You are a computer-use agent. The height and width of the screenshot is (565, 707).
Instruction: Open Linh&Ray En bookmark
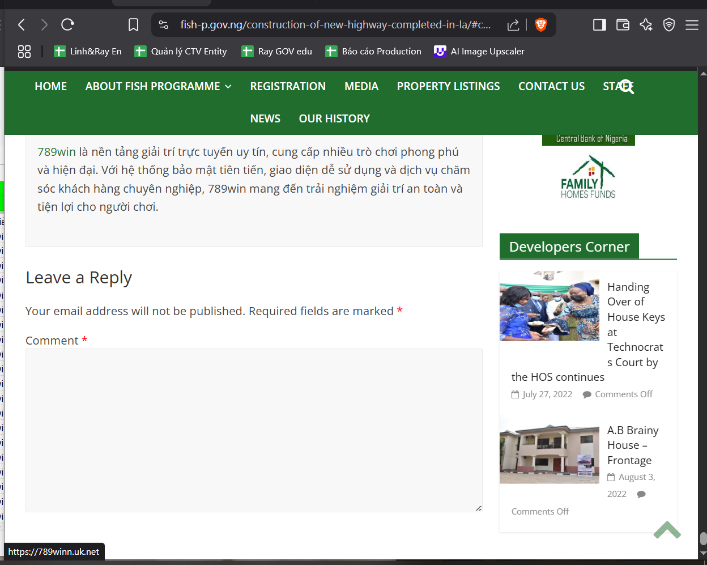87,52
